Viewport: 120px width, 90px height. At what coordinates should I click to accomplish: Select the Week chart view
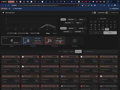pyautogui.click(x=48, y=33)
